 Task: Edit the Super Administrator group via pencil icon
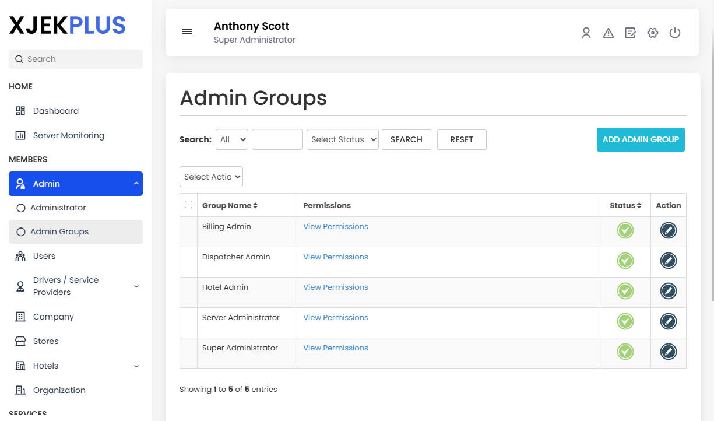[x=668, y=352]
